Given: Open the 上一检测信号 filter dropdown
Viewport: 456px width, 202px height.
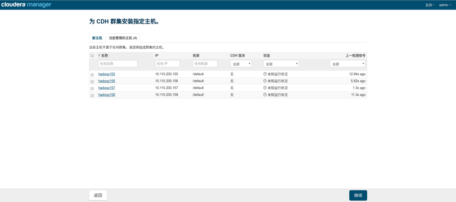Looking at the screenshot, I should (347, 64).
